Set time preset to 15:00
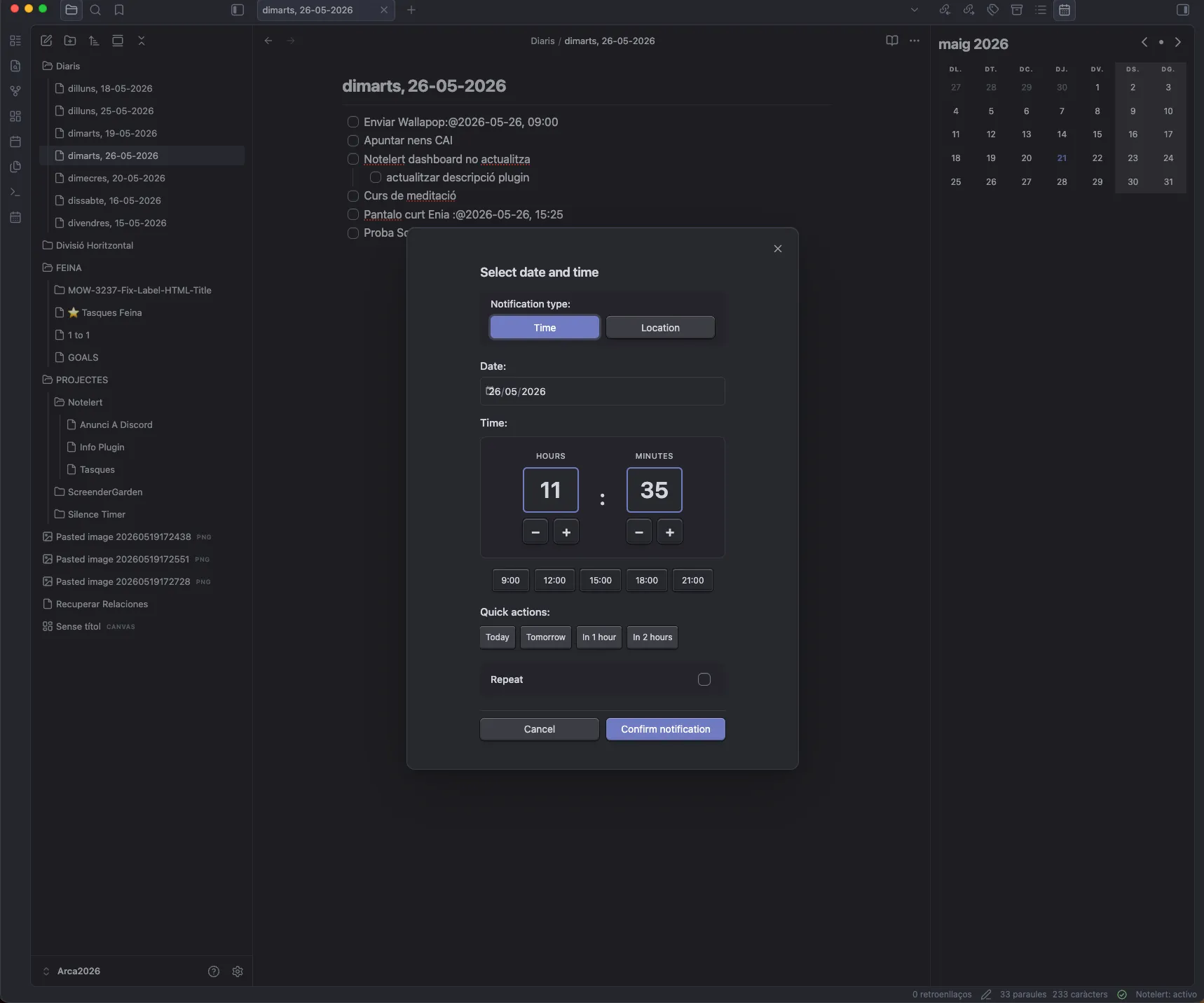 click(601, 581)
